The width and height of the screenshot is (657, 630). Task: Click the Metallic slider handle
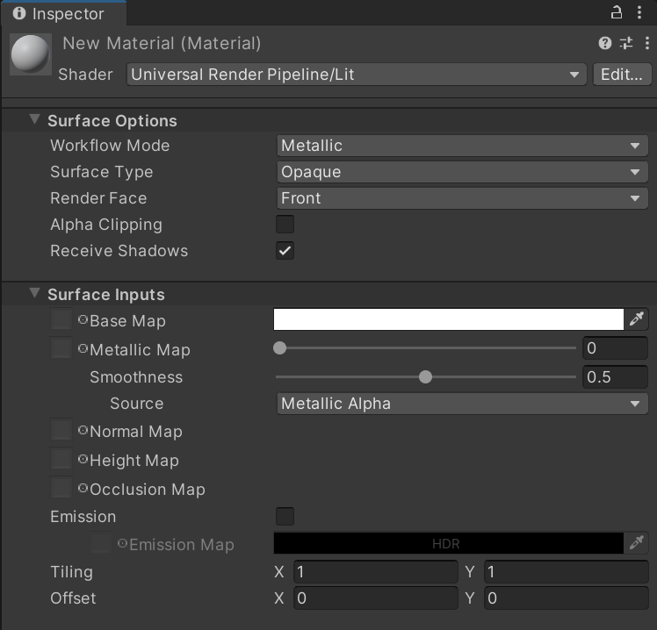(x=279, y=347)
